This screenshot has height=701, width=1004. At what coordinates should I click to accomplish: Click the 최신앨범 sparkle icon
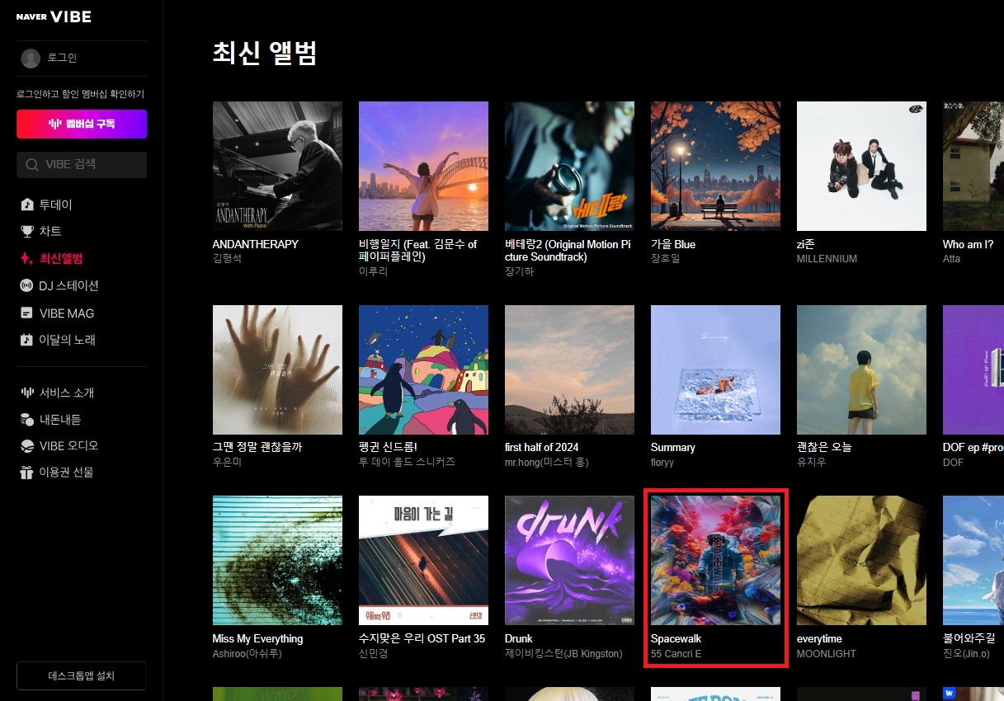[x=27, y=258]
